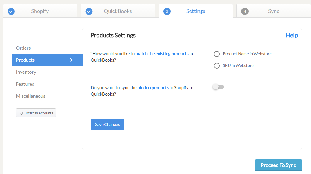Open the Help link

pos(292,35)
